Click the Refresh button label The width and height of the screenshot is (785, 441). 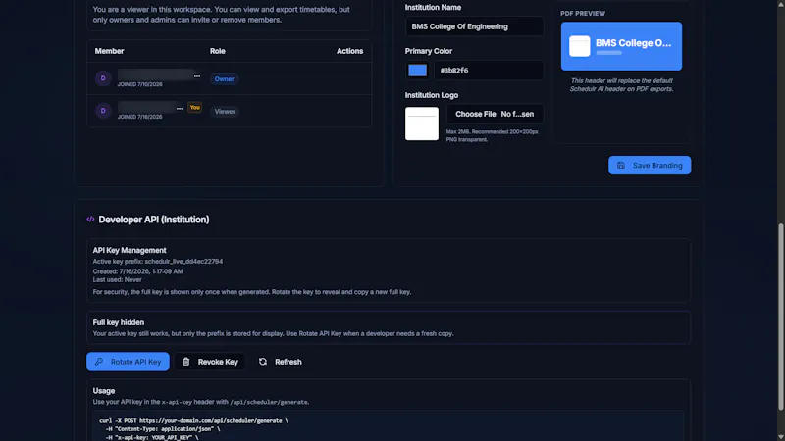click(288, 362)
